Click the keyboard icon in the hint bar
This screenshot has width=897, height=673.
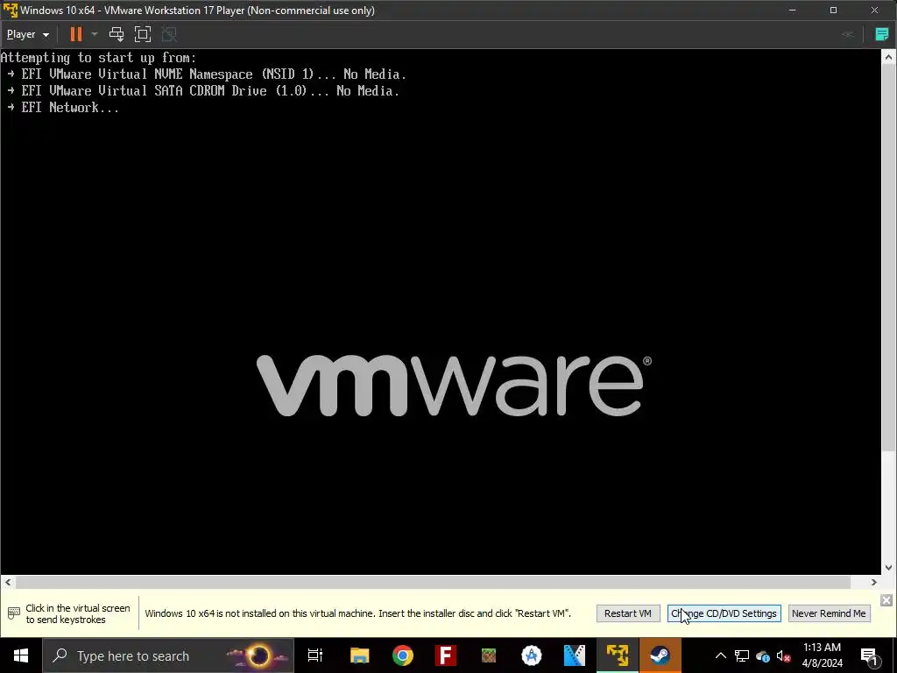click(x=14, y=613)
